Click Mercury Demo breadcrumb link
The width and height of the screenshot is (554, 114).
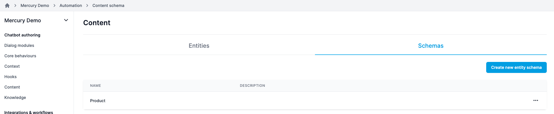tap(35, 5)
